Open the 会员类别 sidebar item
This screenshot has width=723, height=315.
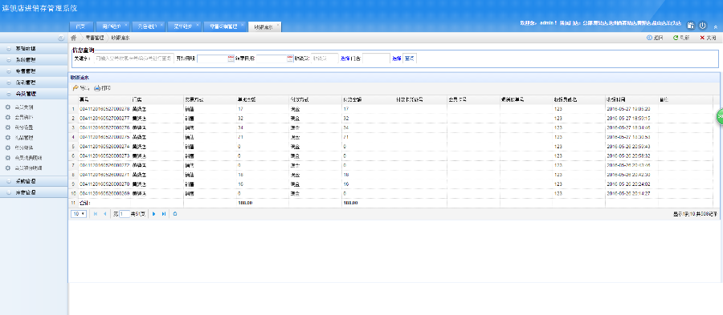click(24, 107)
